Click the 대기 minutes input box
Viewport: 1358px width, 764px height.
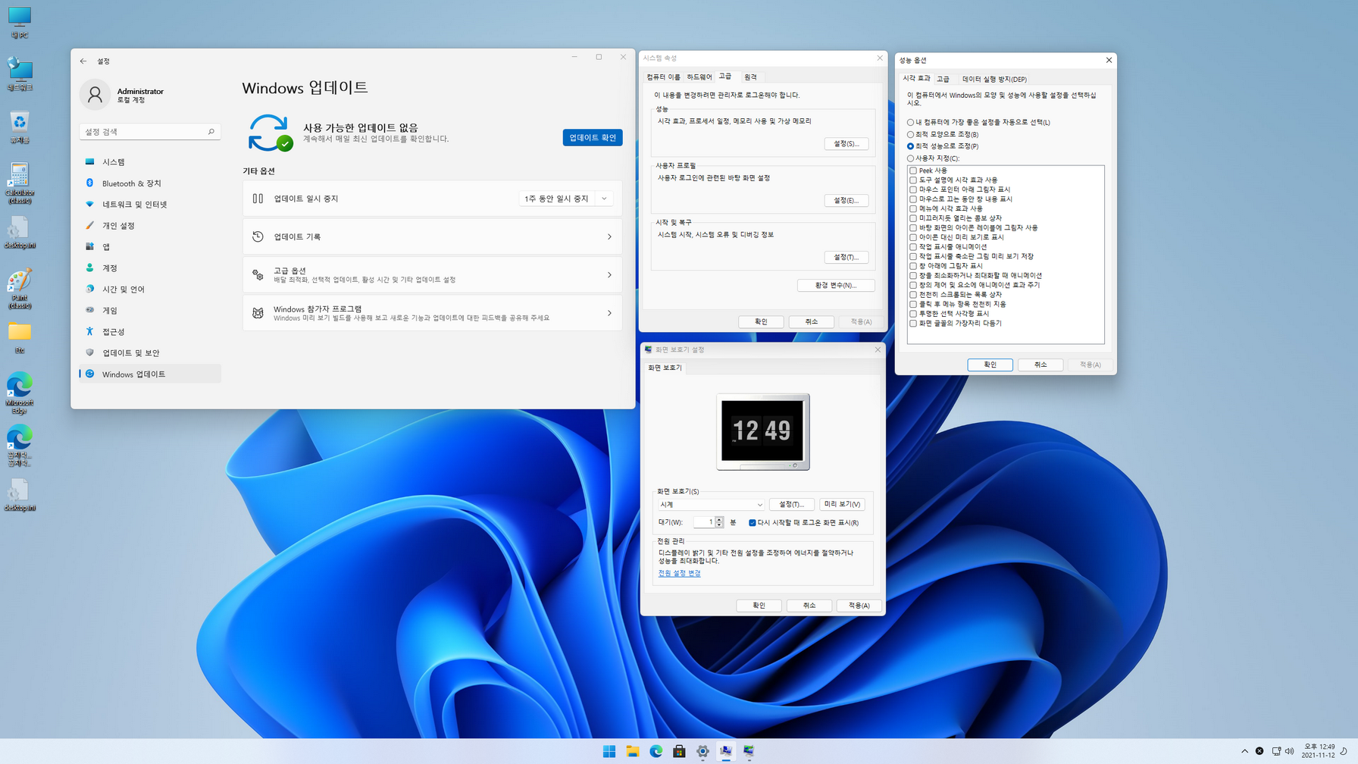pos(704,523)
